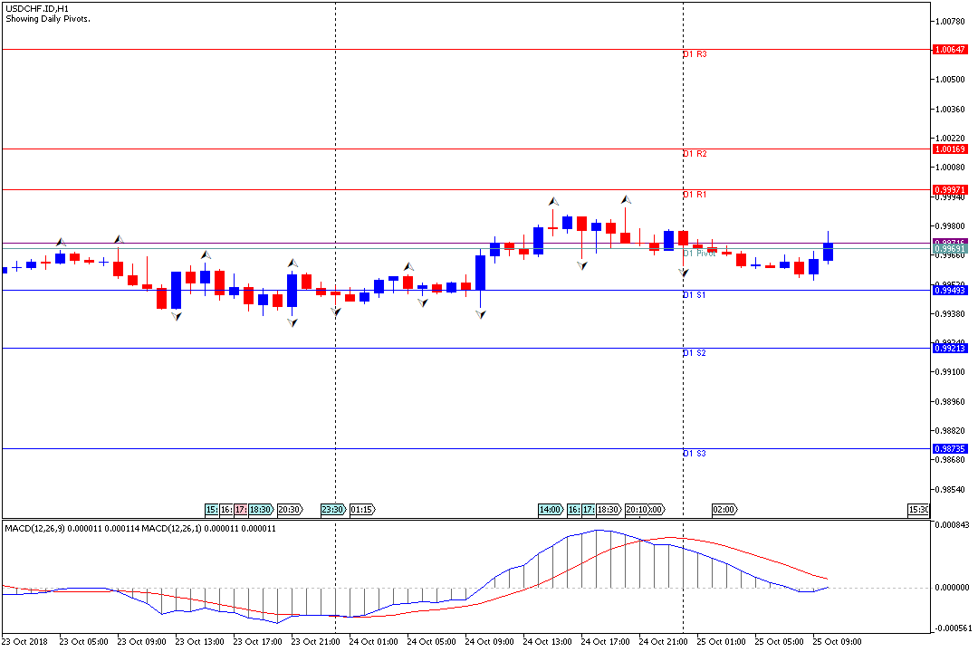Select the Showing Daily Pivots. text

coord(48,19)
